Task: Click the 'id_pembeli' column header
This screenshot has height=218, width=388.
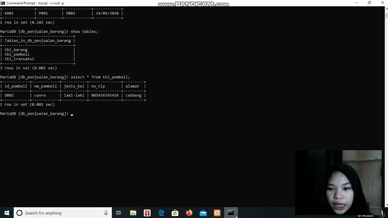Action: tap(16, 86)
